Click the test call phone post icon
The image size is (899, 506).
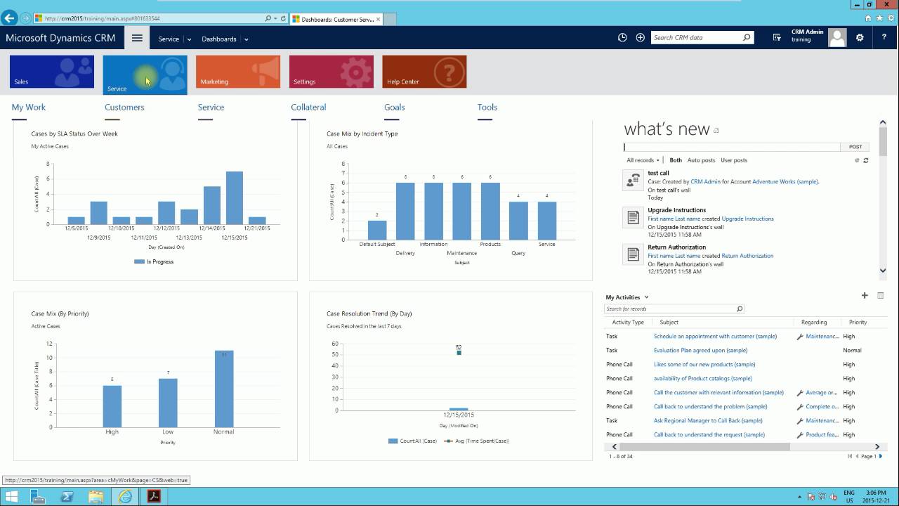(x=633, y=180)
